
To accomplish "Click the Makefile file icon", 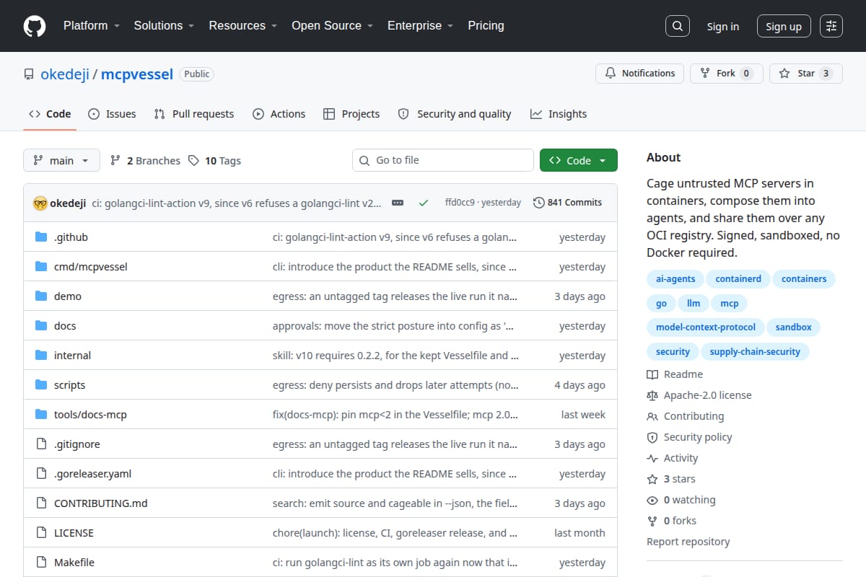I will [x=41, y=563].
